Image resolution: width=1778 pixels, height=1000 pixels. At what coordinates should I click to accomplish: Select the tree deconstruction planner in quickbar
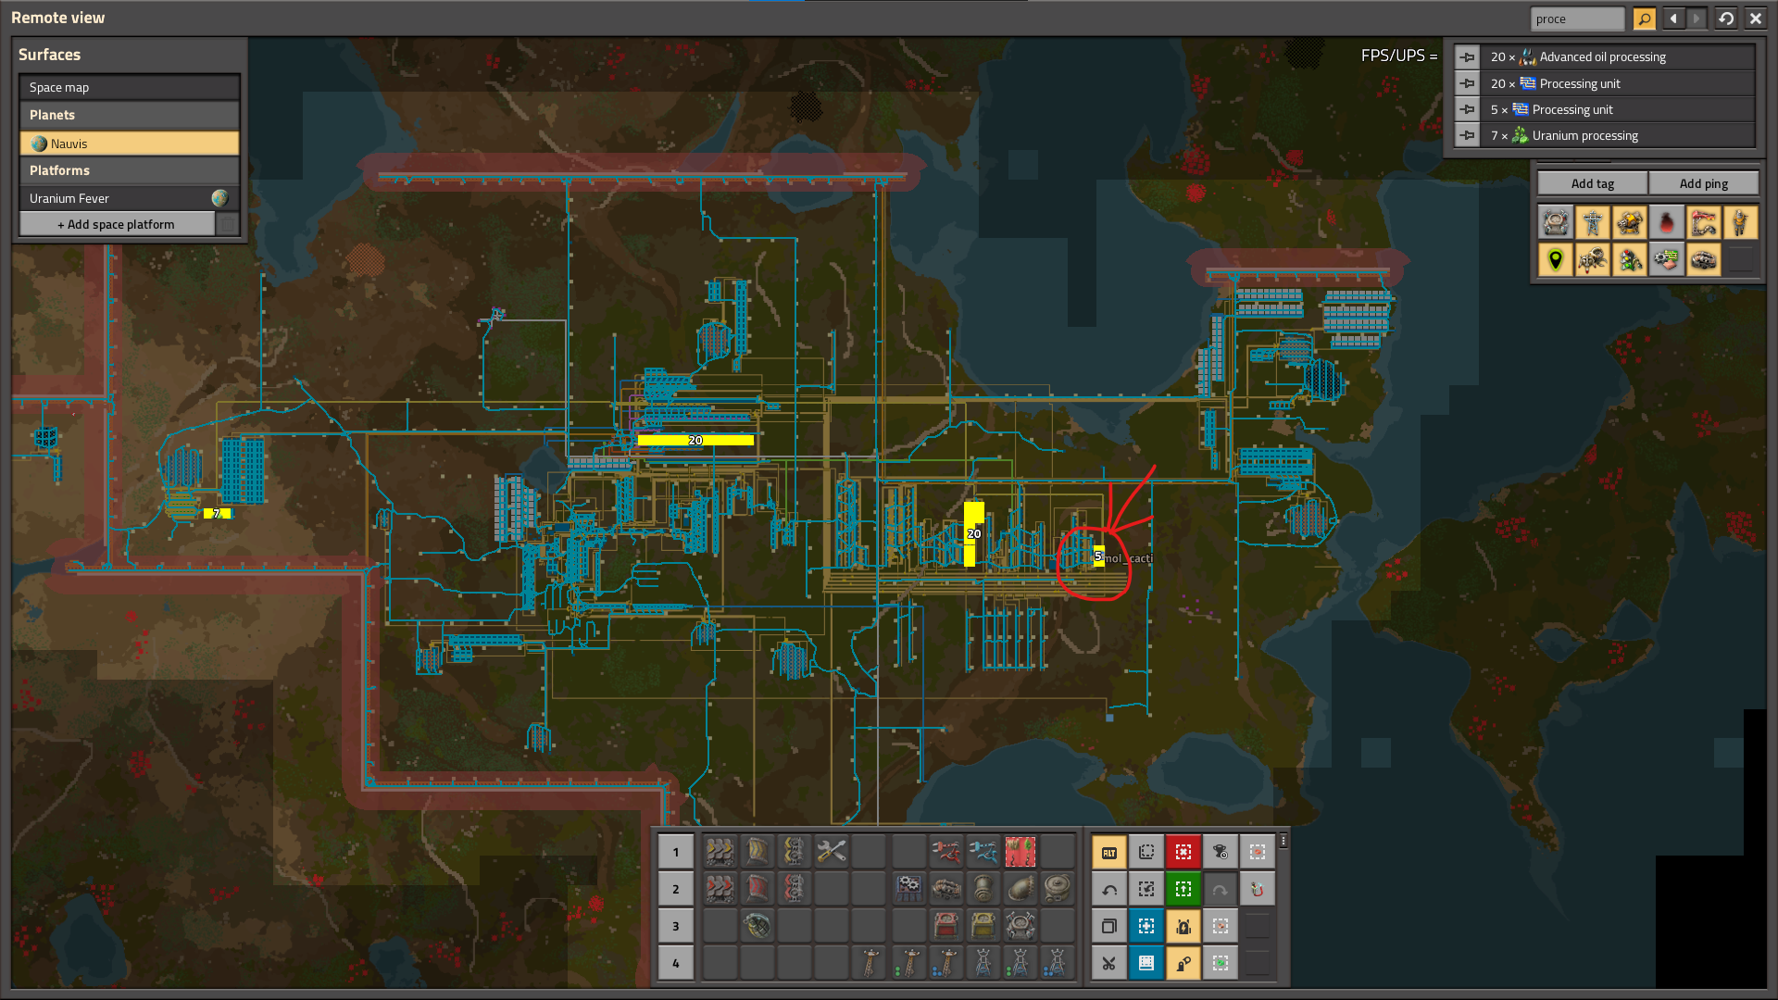(x=1020, y=852)
